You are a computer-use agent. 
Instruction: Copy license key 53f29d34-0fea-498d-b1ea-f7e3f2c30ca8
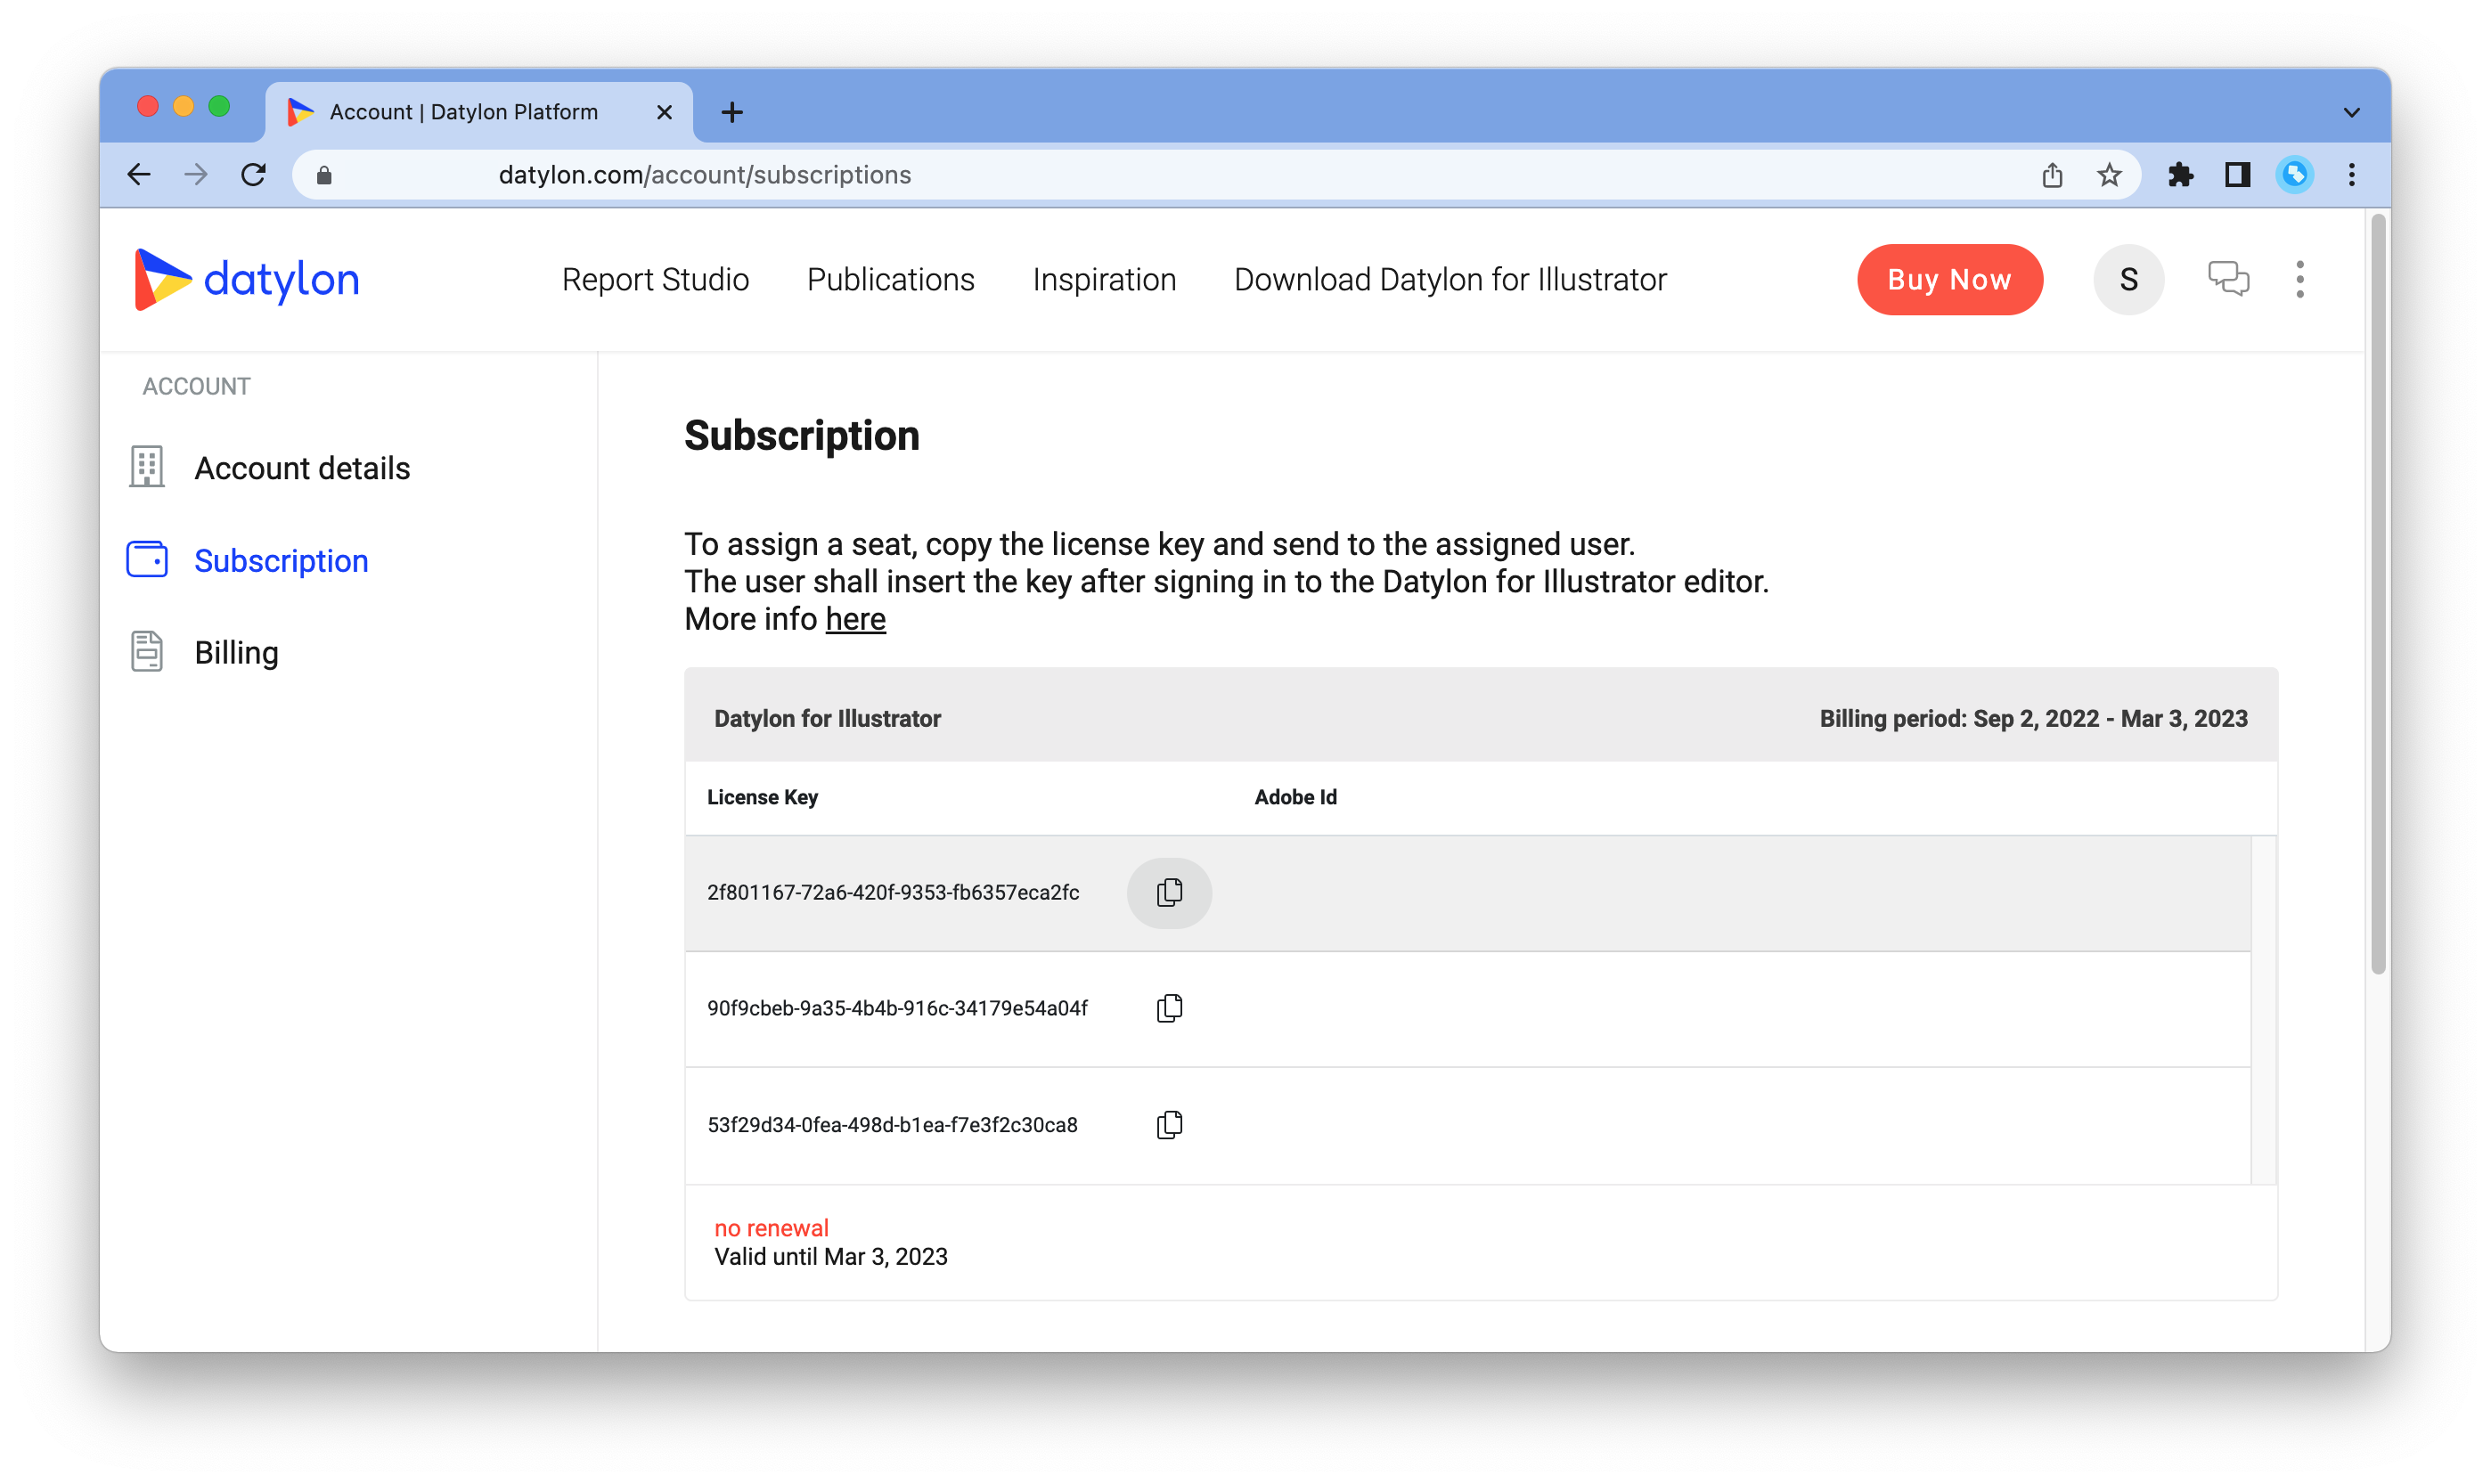pos(1169,1125)
